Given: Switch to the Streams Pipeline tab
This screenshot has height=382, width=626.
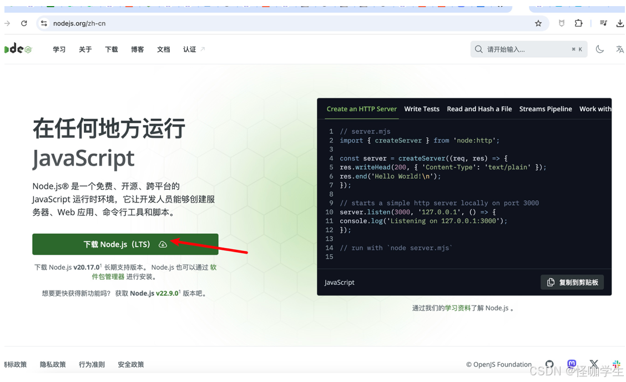Looking at the screenshot, I should (x=546, y=109).
